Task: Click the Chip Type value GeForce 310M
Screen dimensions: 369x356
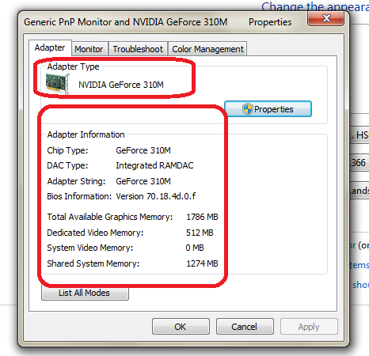Action: click(x=143, y=150)
